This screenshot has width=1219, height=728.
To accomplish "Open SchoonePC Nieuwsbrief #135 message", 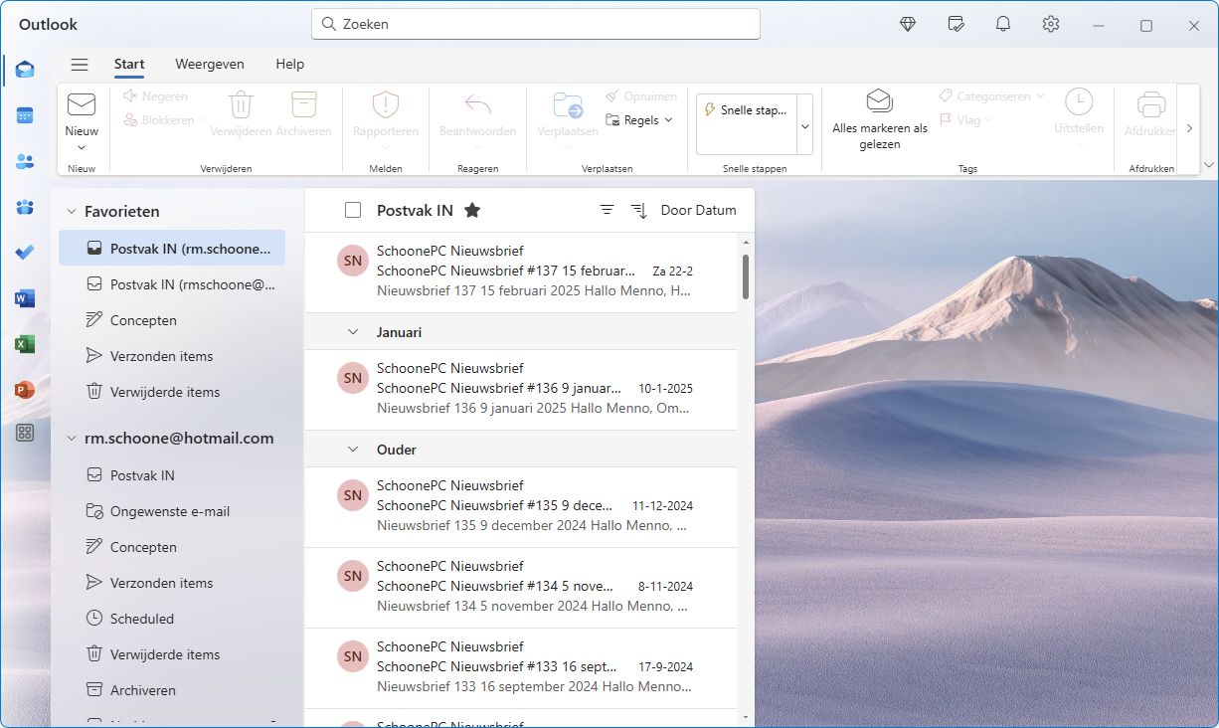I will [521, 507].
